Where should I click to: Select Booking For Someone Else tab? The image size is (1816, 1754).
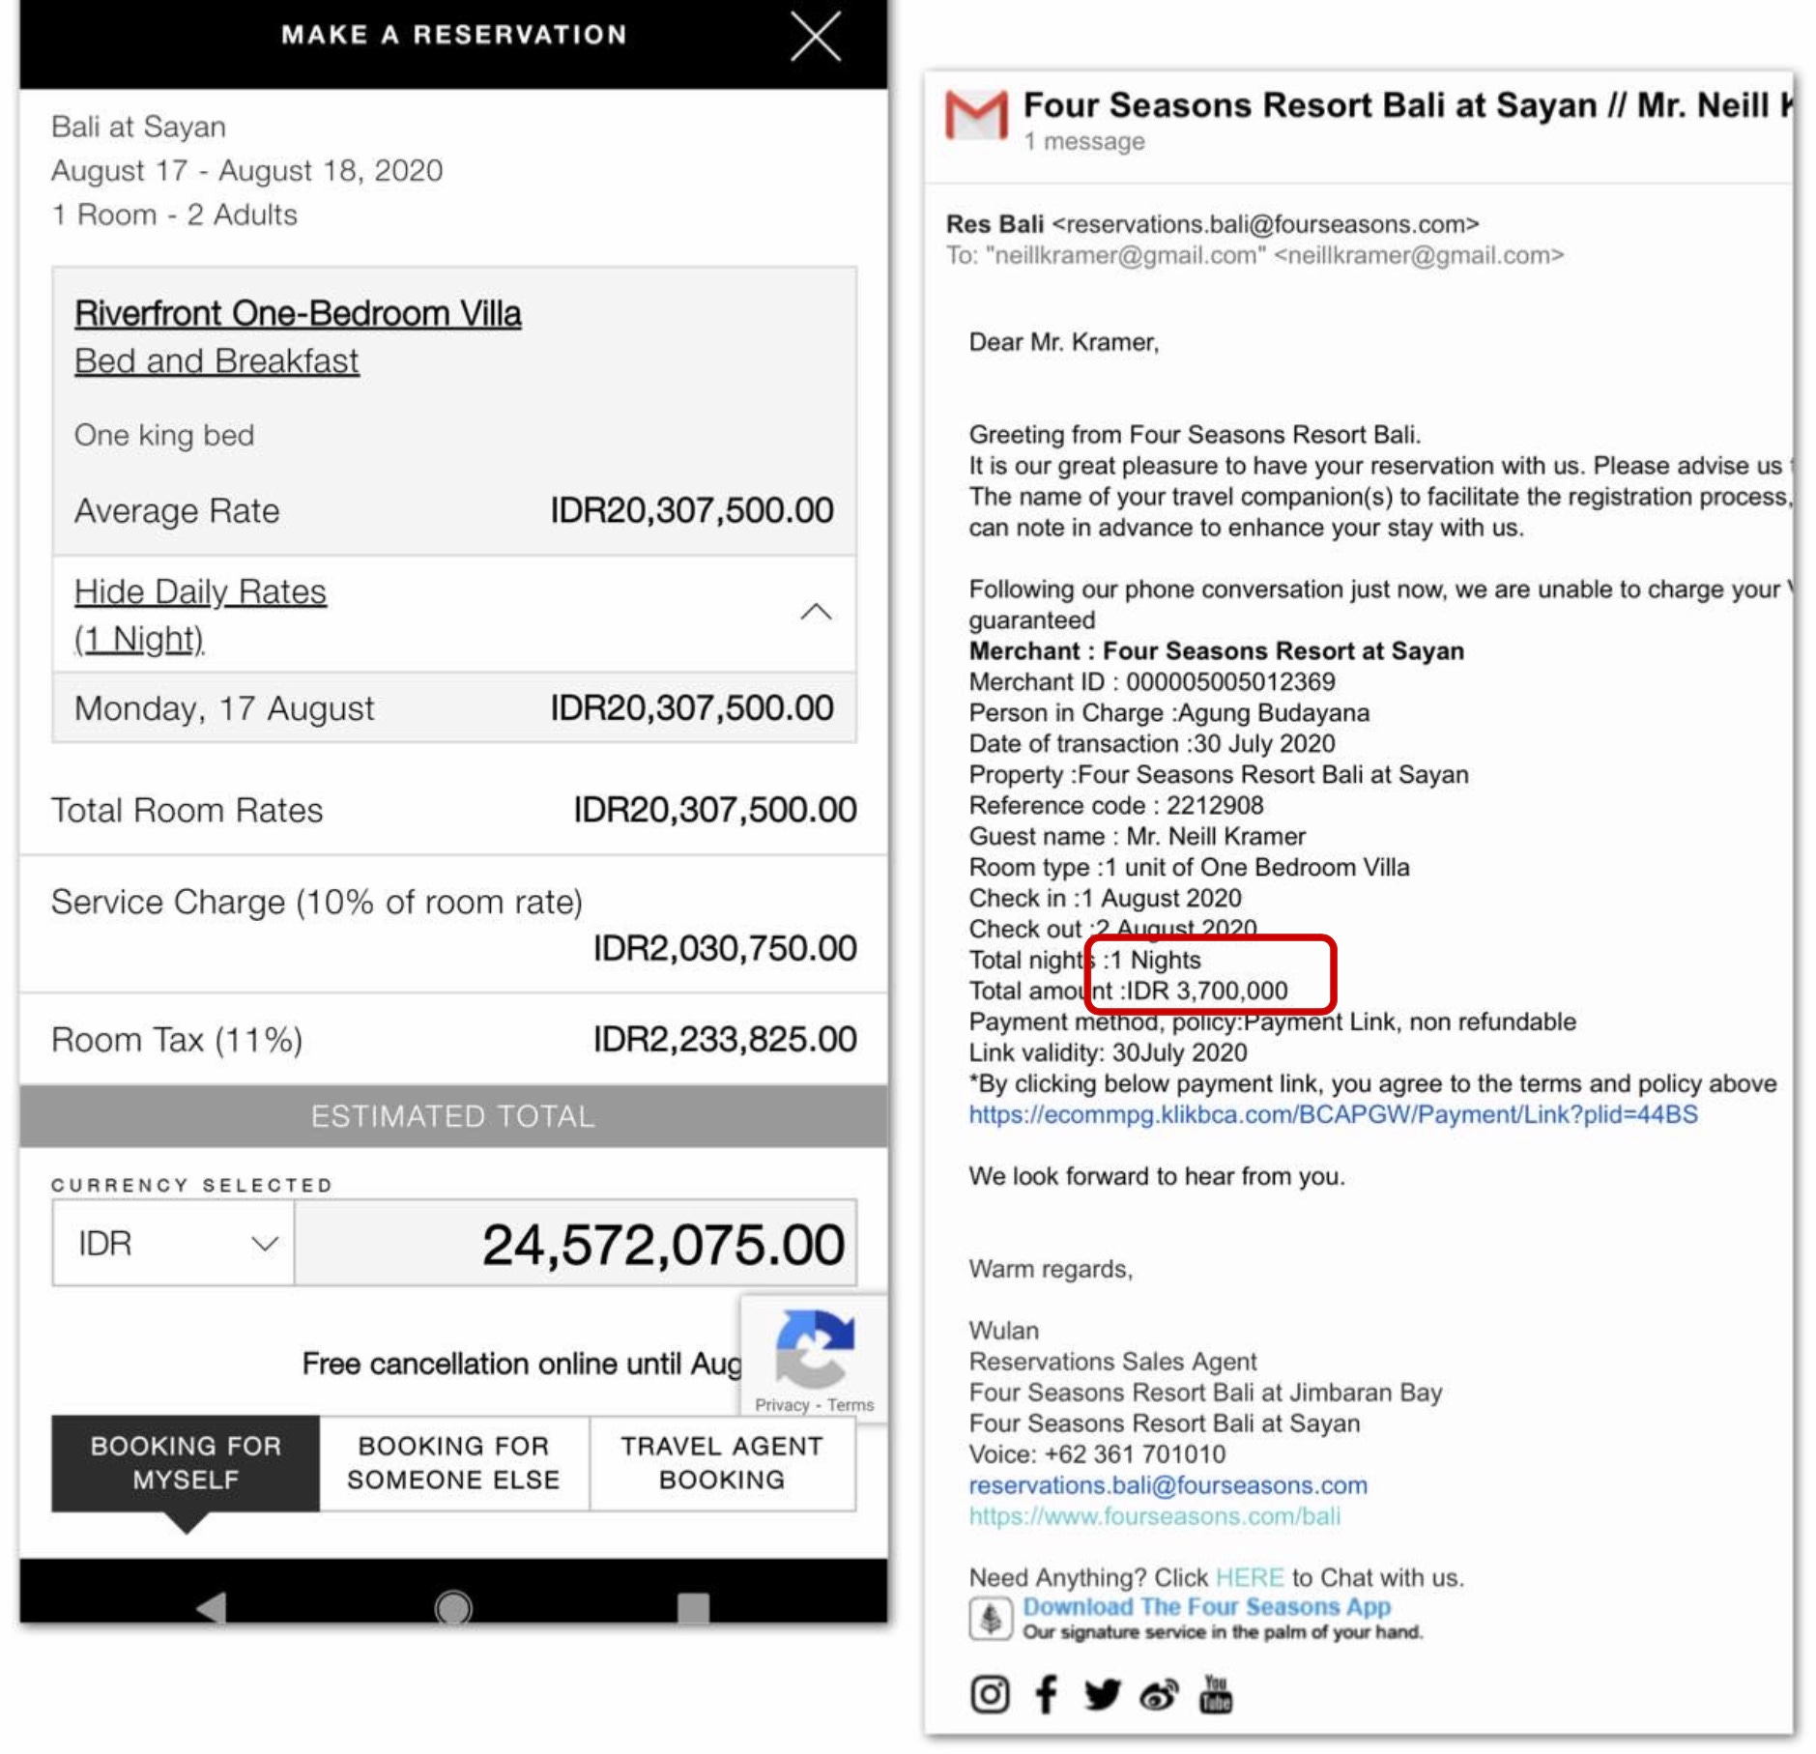453,1462
